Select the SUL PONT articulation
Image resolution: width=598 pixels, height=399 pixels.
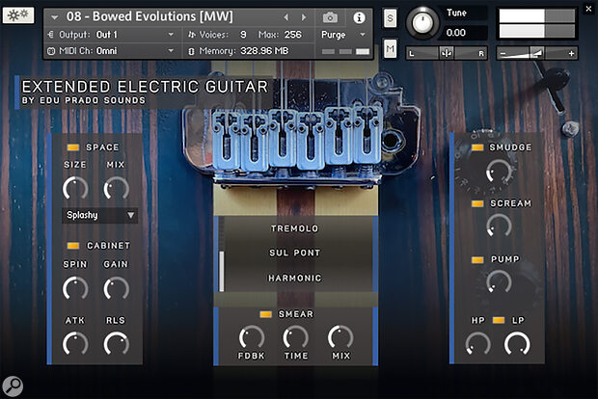pos(294,253)
